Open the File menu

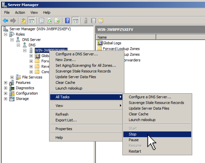click(7, 12)
